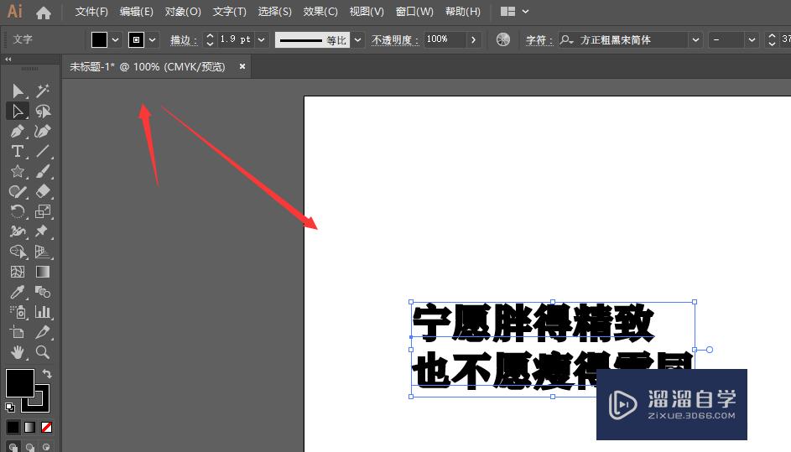This screenshot has height=452, width=791.
Task: Open the 字符 character panel link
Action: [539, 40]
